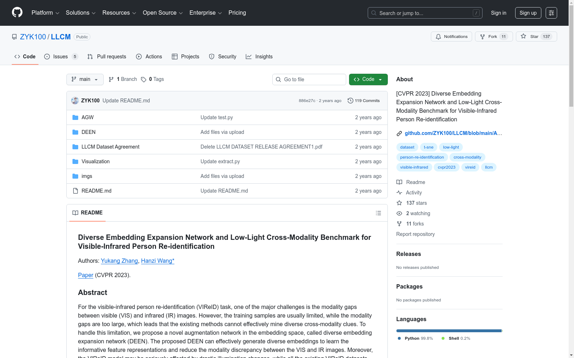Click the README.md file icon
574x358 pixels.
(75, 191)
